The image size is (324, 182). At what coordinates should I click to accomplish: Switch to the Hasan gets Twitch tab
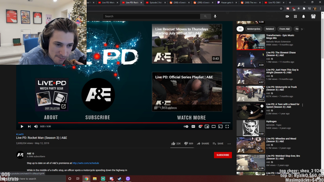pos(227,3)
